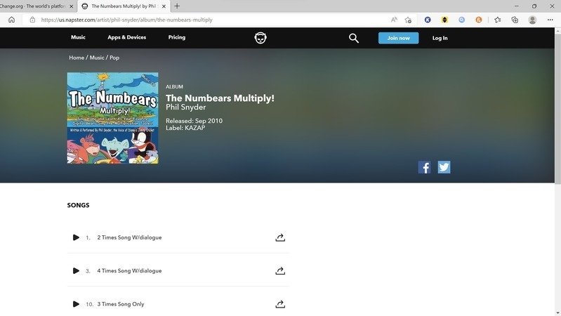Focus the browser address bar

211,20
